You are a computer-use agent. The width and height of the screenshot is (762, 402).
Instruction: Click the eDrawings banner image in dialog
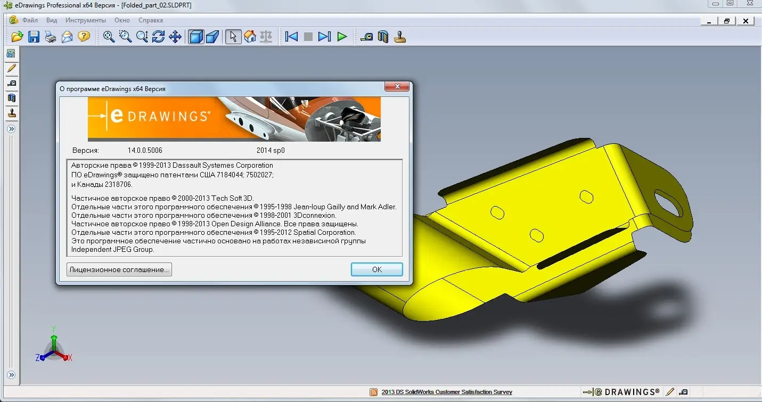coord(234,119)
